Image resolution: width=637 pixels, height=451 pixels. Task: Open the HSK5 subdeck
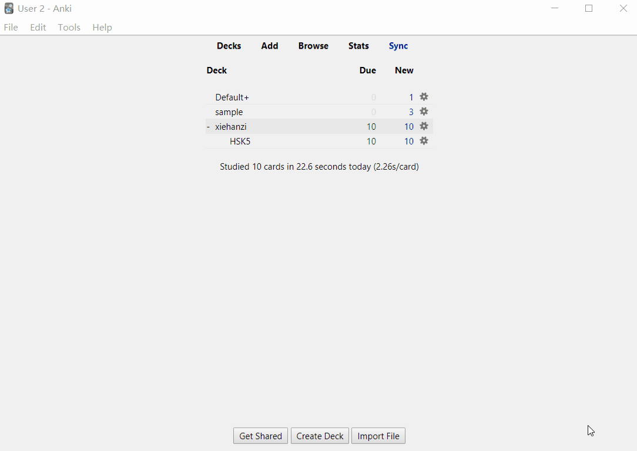240,142
